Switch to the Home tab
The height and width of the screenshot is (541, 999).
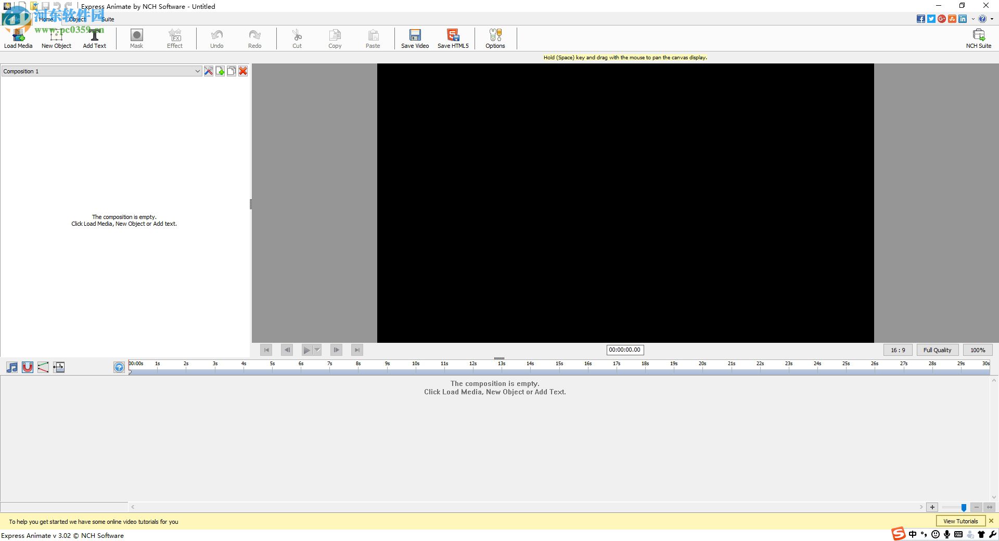click(46, 19)
